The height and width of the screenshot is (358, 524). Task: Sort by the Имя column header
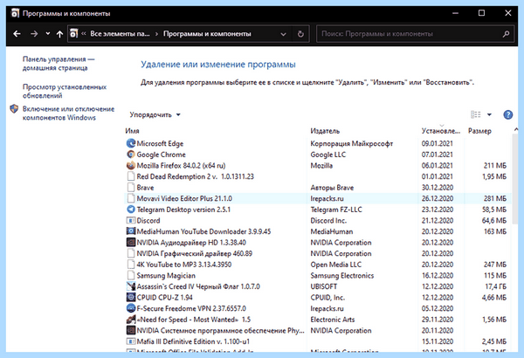point(133,131)
